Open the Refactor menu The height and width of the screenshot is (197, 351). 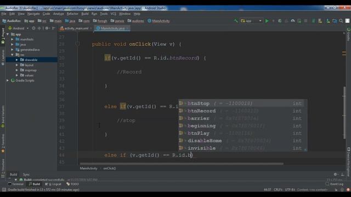72,14
